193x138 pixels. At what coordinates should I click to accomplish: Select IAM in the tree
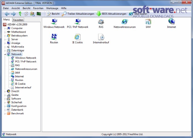tap(17, 73)
